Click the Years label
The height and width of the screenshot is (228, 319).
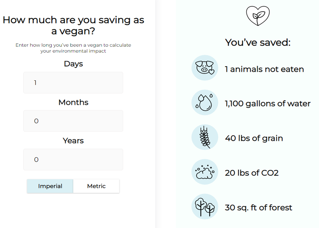point(73,140)
